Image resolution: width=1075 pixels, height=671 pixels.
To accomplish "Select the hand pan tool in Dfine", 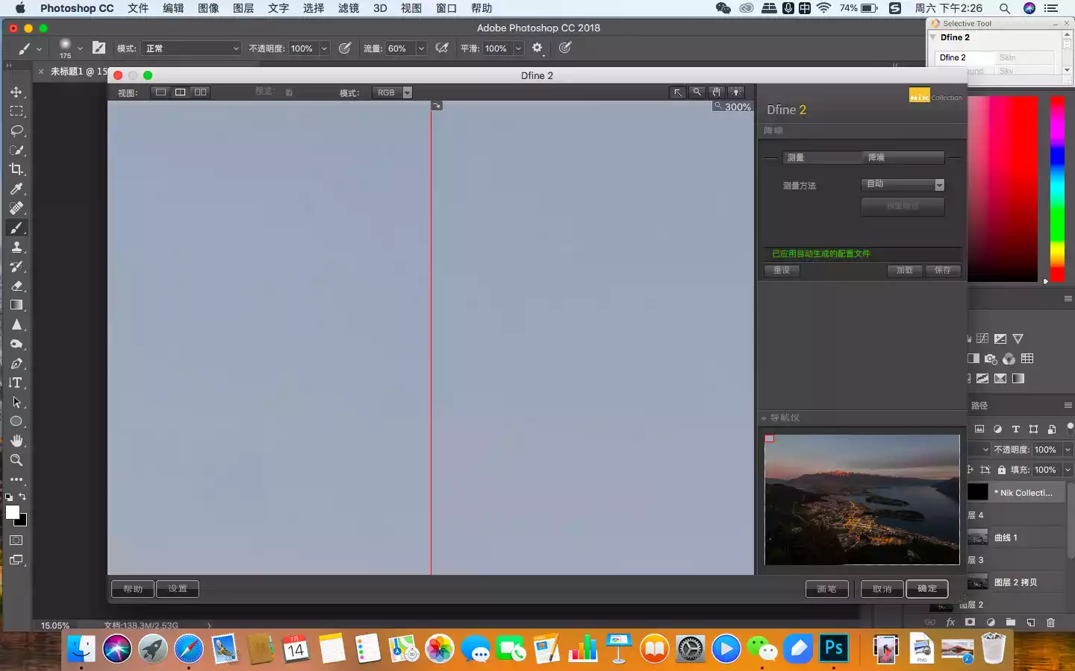I will click(x=716, y=92).
